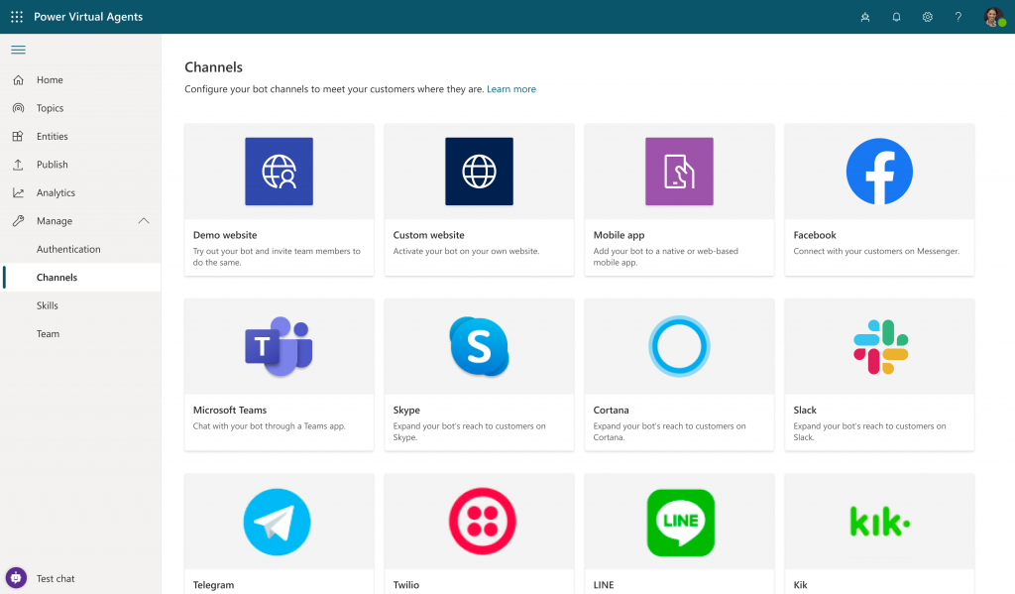This screenshot has width=1015, height=594.
Task: Click the Twilio red logo
Action: [x=483, y=522]
